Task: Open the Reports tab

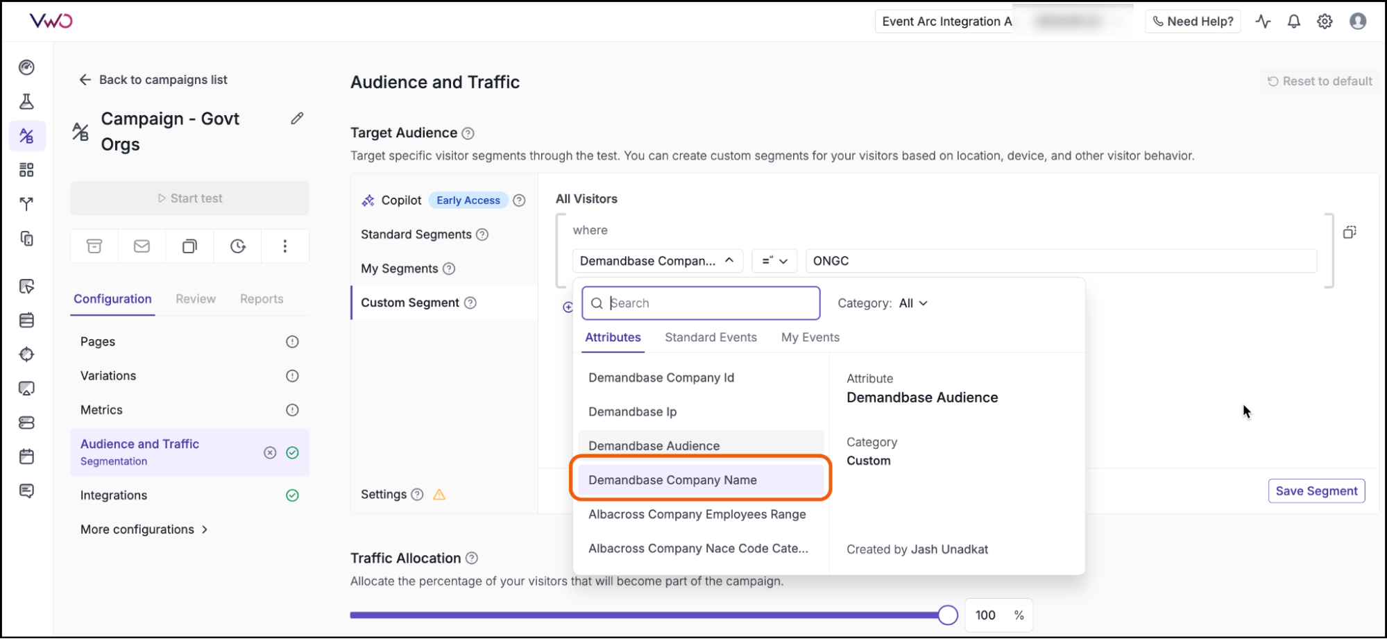Action: 262,299
